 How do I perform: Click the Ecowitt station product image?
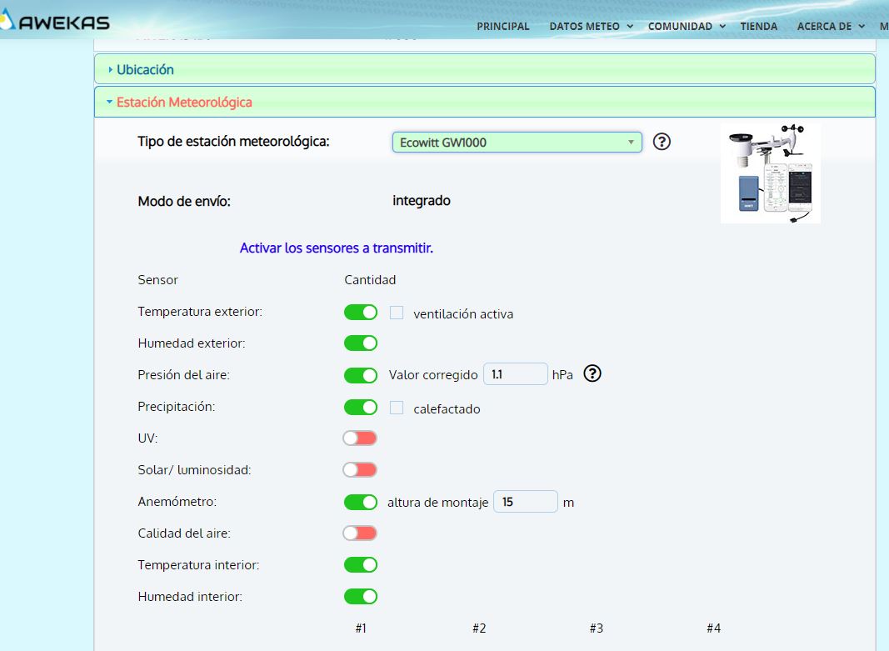770,173
